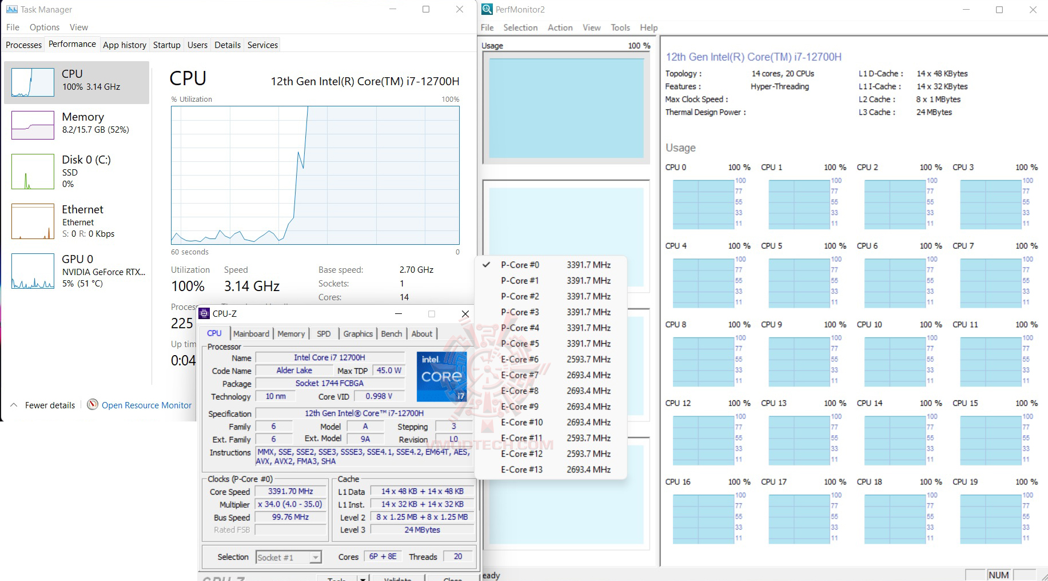The height and width of the screenshot is (581, 1048).
Task: Click the Core VID value 0.998 V
Action: pyautogui.click(x=379, y=396)
